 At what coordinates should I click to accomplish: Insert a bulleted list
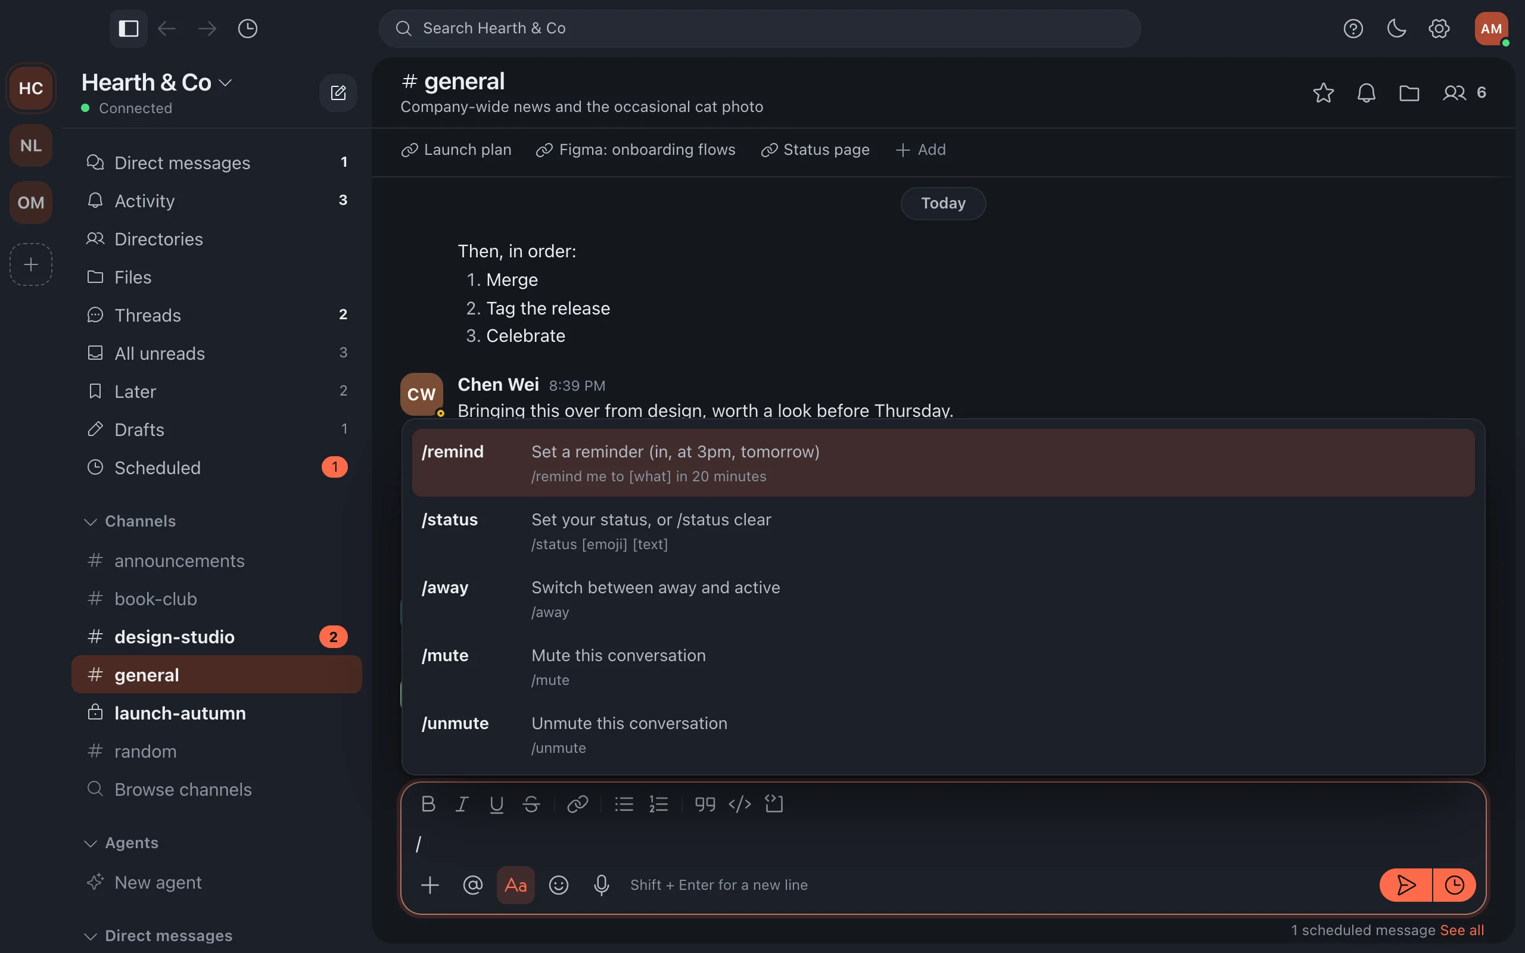click(x=624, y=804)
